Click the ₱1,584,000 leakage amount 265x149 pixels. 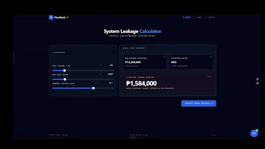(x=141, y=83)
